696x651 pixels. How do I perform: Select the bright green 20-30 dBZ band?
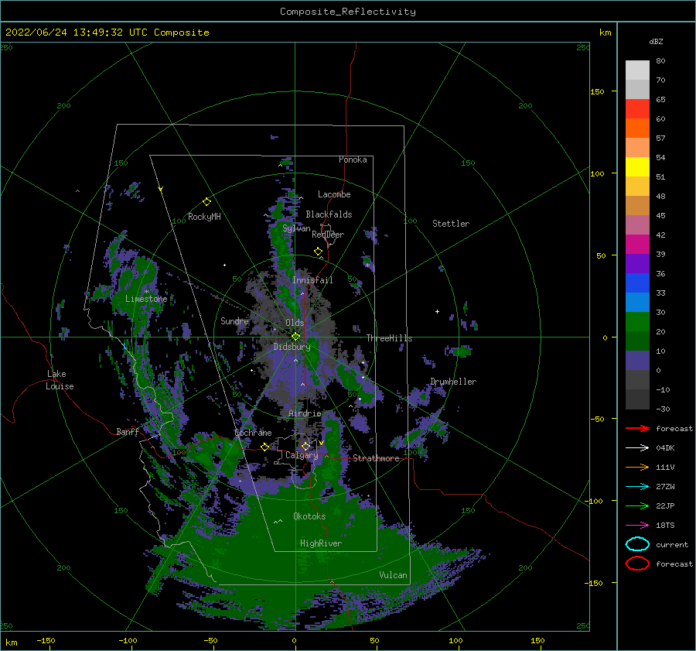[637, 322]
